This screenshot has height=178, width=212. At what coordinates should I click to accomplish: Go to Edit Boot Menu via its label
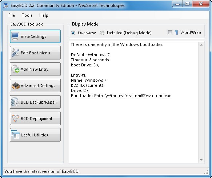coord(35,53)
